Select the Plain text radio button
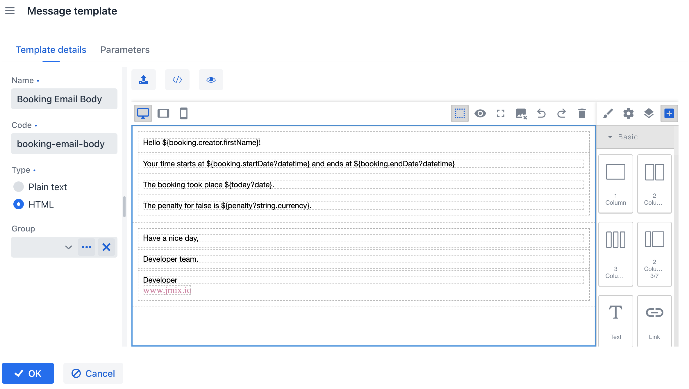Viewport: 689px width, 389px height. coord(18,187)
